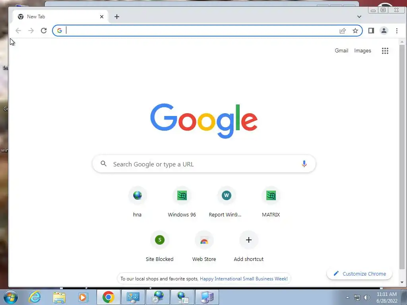Open the side panel
Image resolution: width=407 pixels, height=305 pixels.
coord(371,31)
